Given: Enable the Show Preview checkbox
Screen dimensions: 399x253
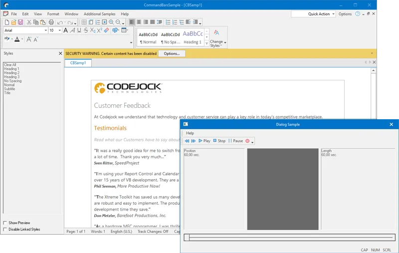Looking at the screenshot, I should [x=5, y=223].
